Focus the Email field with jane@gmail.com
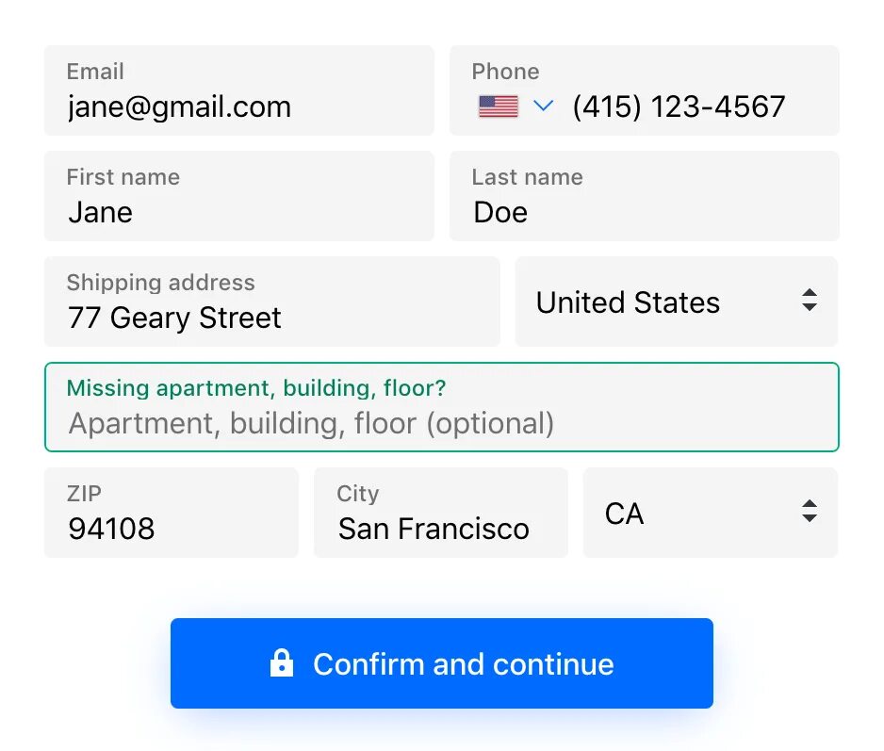 pyautogui.click(x=239, y=90)
